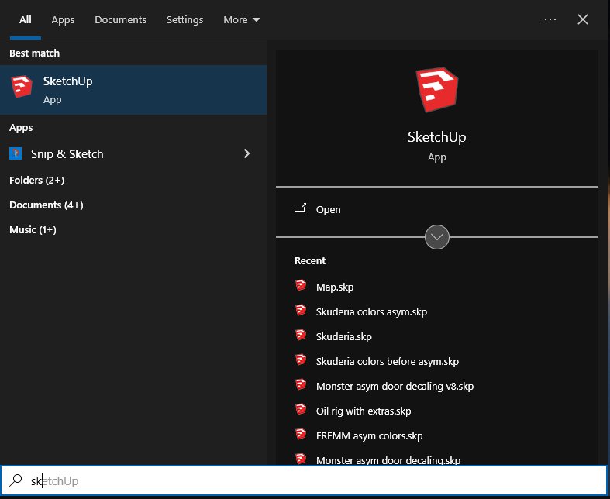Switch to the Apps tab

pyautogui.click(x=63, y=19)
